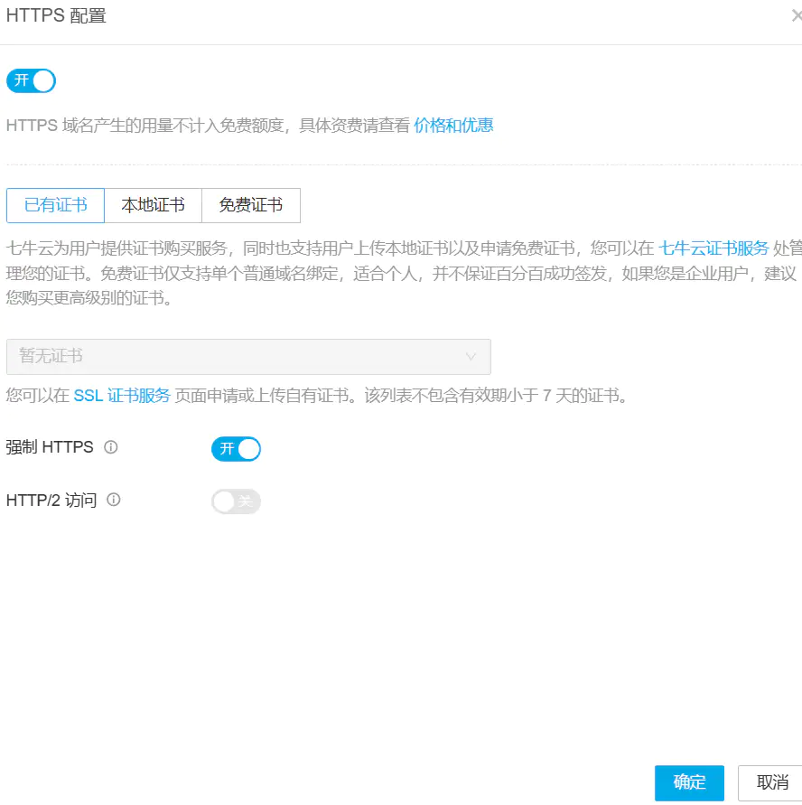Viewport: 802px width, 805px height.
Task: Visit the SSL 证书服务 page link
Action: click(122, 395)
